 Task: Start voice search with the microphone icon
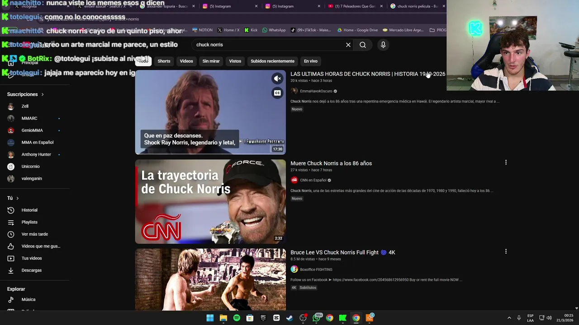[x=383, y=45]
